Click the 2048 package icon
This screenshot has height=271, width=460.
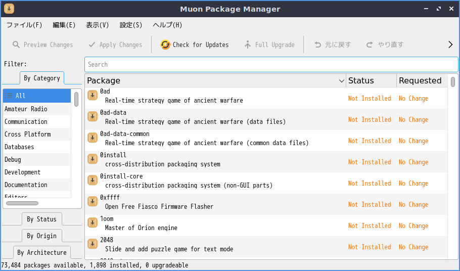(93, 244)
